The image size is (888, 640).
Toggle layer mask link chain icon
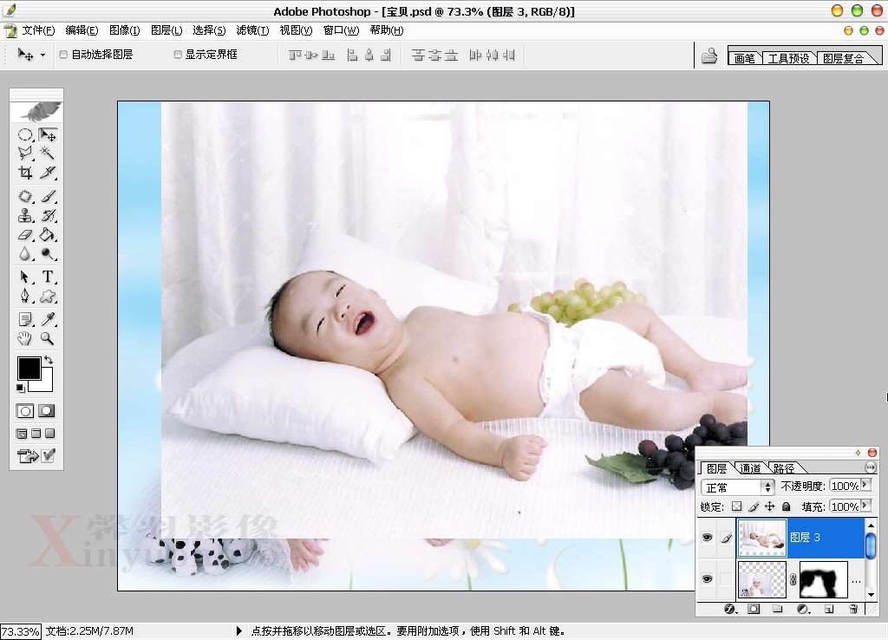click(793, 578)
